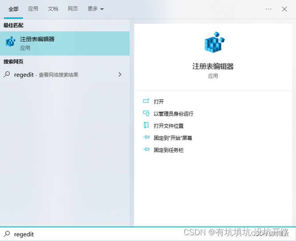The image size is (296, 241).
Task: Choose 打开文件位置
Action: click(168, 126)
